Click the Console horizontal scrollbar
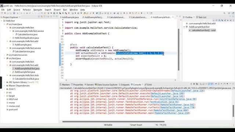 [x=113, y=122]
